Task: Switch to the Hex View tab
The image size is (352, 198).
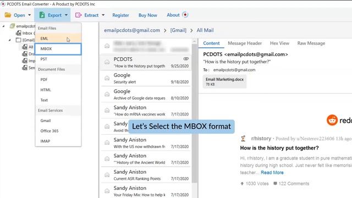Action: 279,43
